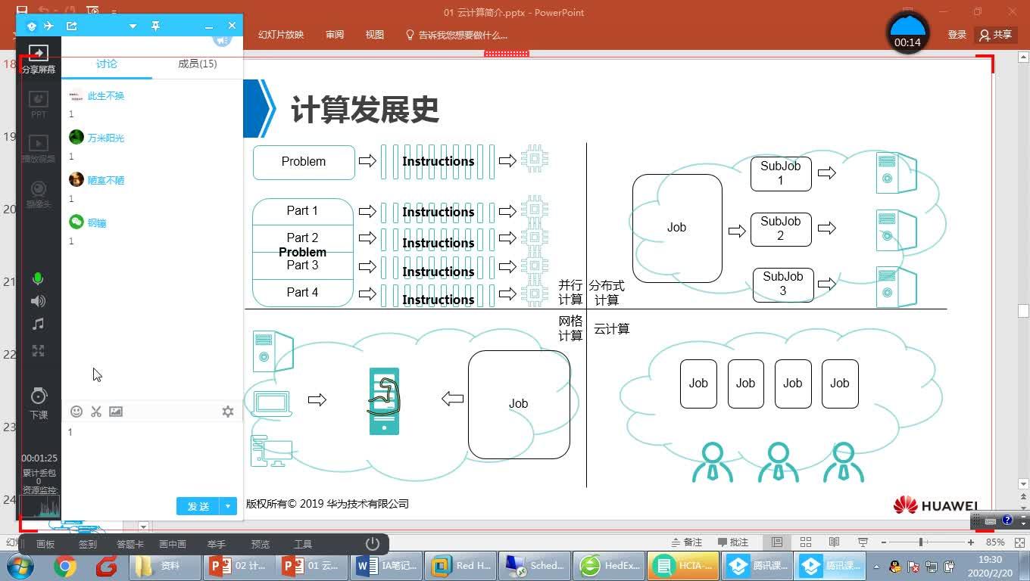This screenshot has height=581, width=1030.
Task: Open the emoji picker in chat
Action: (x=76, y=412)
